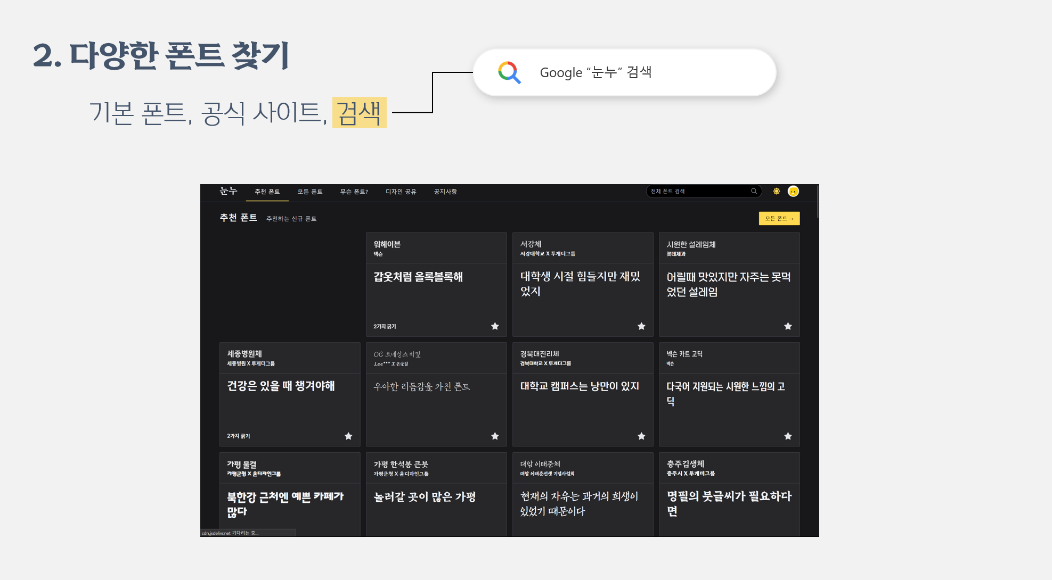Star the 서강체 font card
Image resolution: width=1052 pixels, height=580 pixels.
(x=641, y=326)
